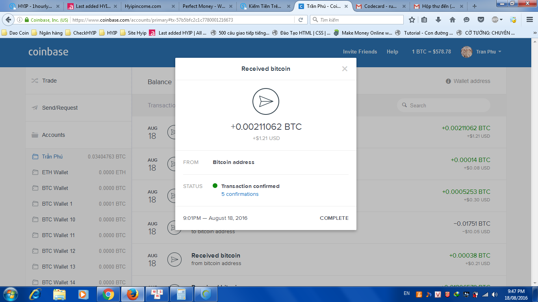Open the HYIP bookmark folder
This screenshot has height=302, width=538.
[108, 33]
